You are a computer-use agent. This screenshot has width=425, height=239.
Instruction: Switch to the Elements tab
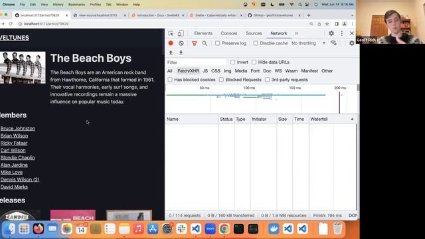coord(203,33)
